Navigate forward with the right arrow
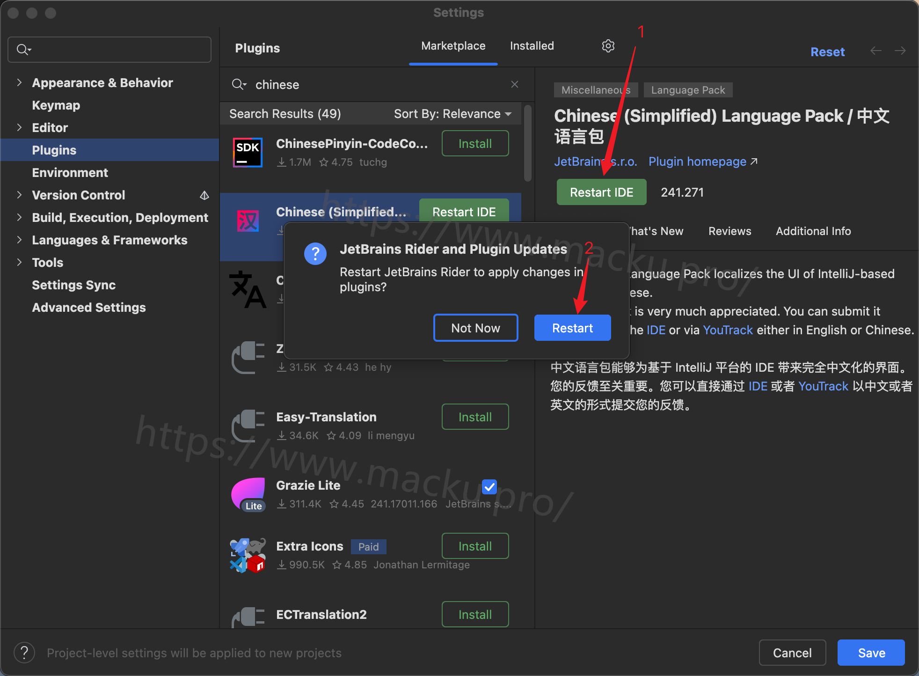Screen dimensions: 919x676 pos(900,51)
